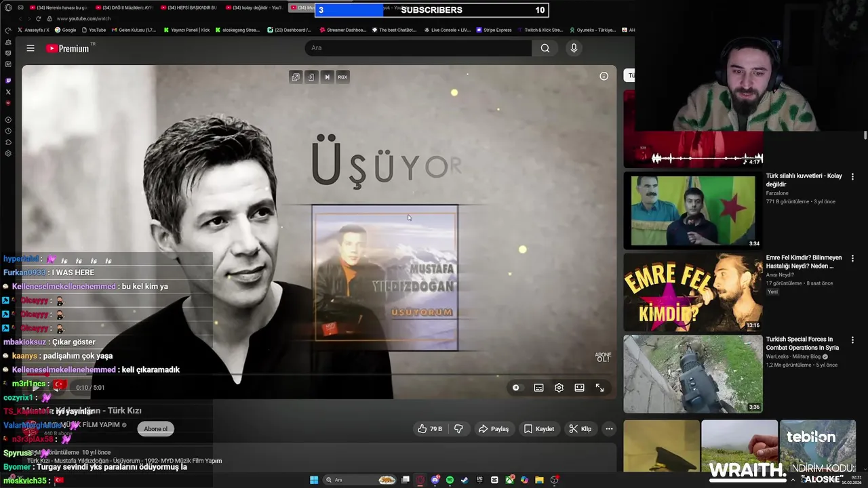Image resolution: width=868 pixels, height=488 pixels.
Task: Switch to 'HEPSİ BAŞKADIR BU' browser tab
Action: [189, 7]
